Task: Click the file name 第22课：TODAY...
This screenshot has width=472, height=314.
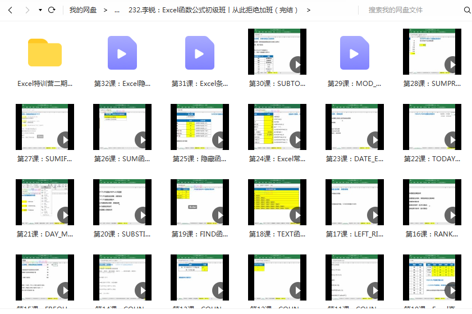Action: (x=432, y=159)
